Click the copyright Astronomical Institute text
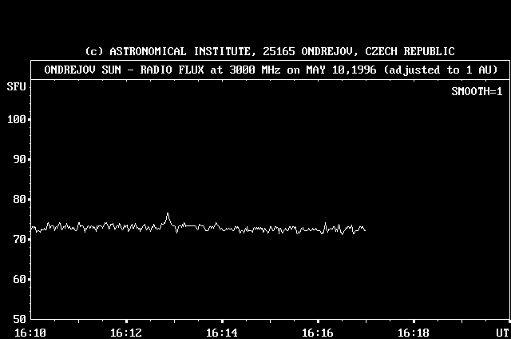Viewport: 511px width, 339px height. 270,51
